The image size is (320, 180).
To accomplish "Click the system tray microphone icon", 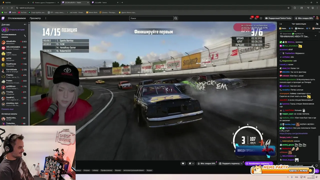I will pyautogui.click(x=292, y=177).
